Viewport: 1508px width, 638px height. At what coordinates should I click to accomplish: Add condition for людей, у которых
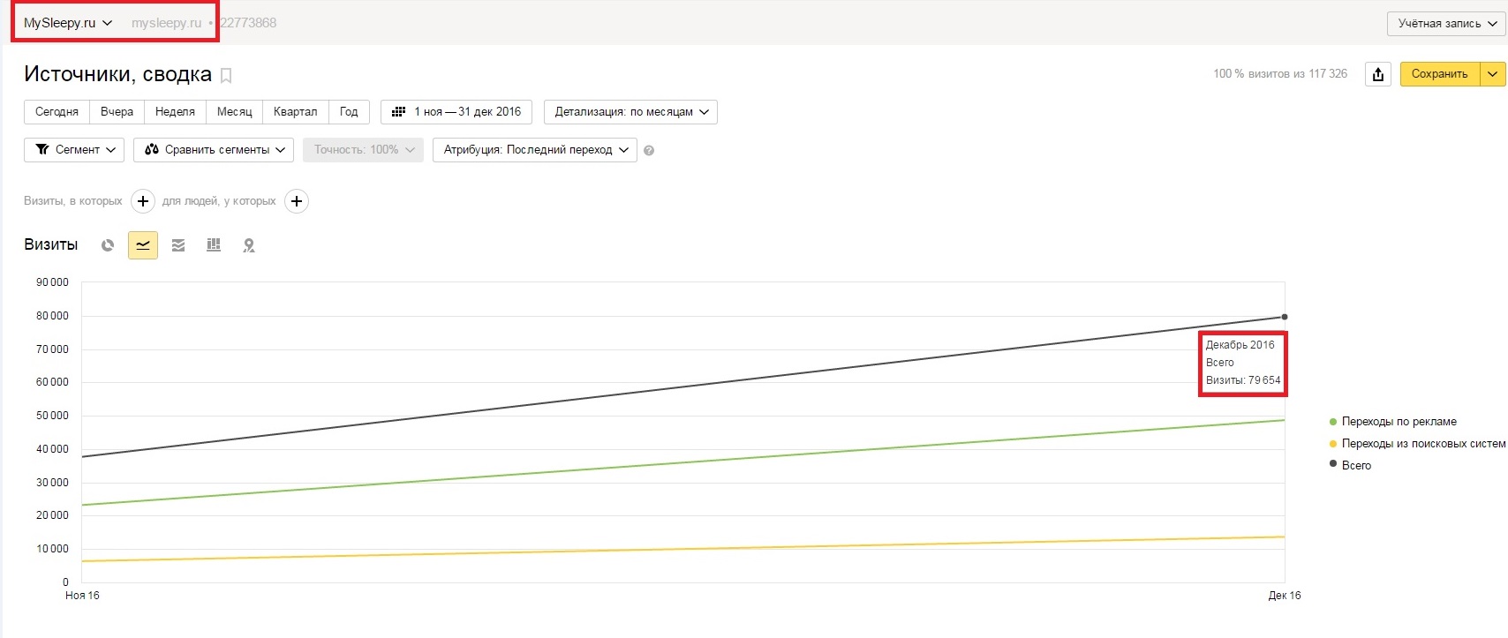[297, 201]
